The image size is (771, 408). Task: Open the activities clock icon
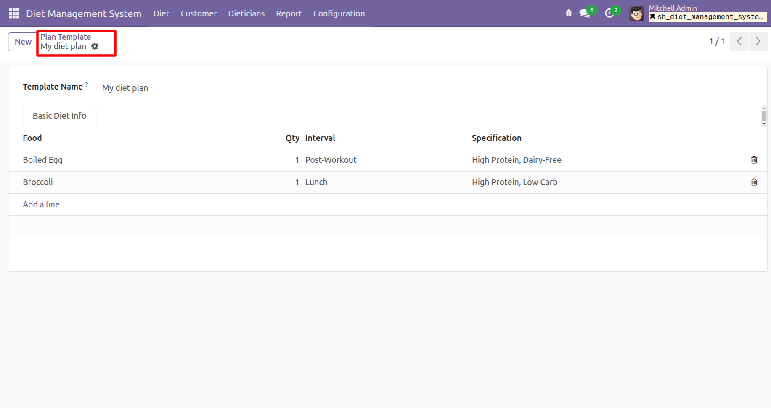coord(609,13)
